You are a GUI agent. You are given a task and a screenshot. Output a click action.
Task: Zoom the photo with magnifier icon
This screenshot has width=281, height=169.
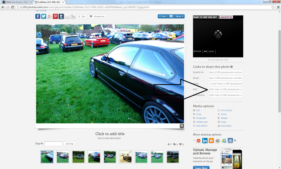[x=182, y=126]
